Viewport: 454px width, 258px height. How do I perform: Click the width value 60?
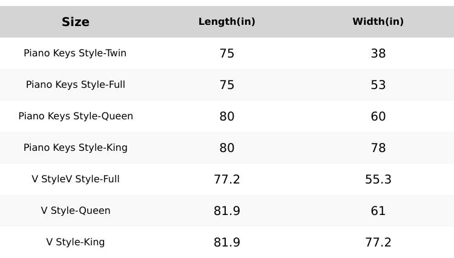[x=378, y=116]
